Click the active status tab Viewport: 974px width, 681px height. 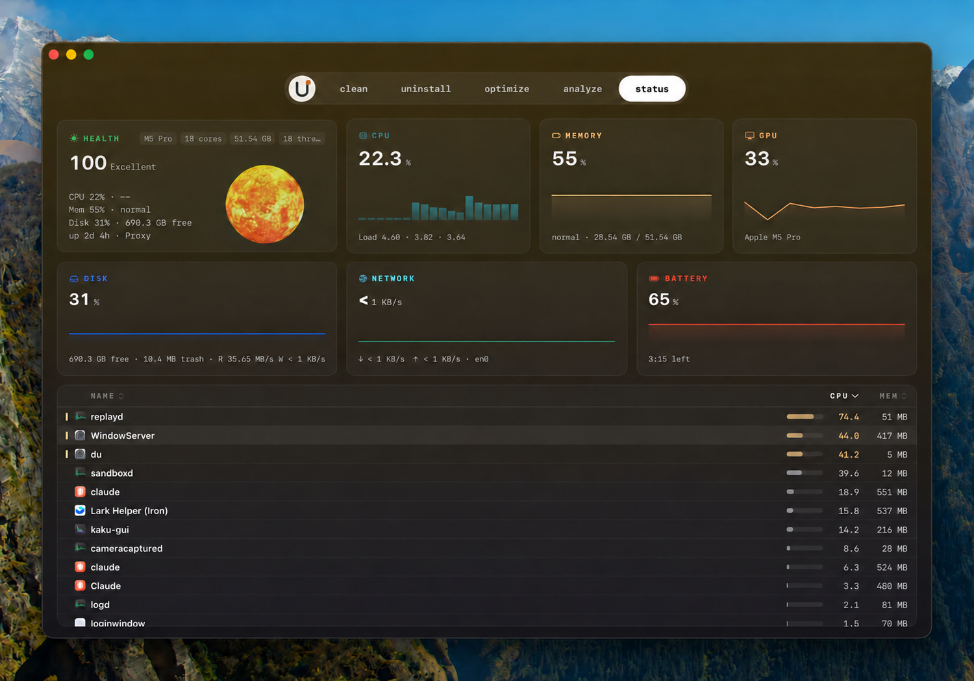[652, 89]
